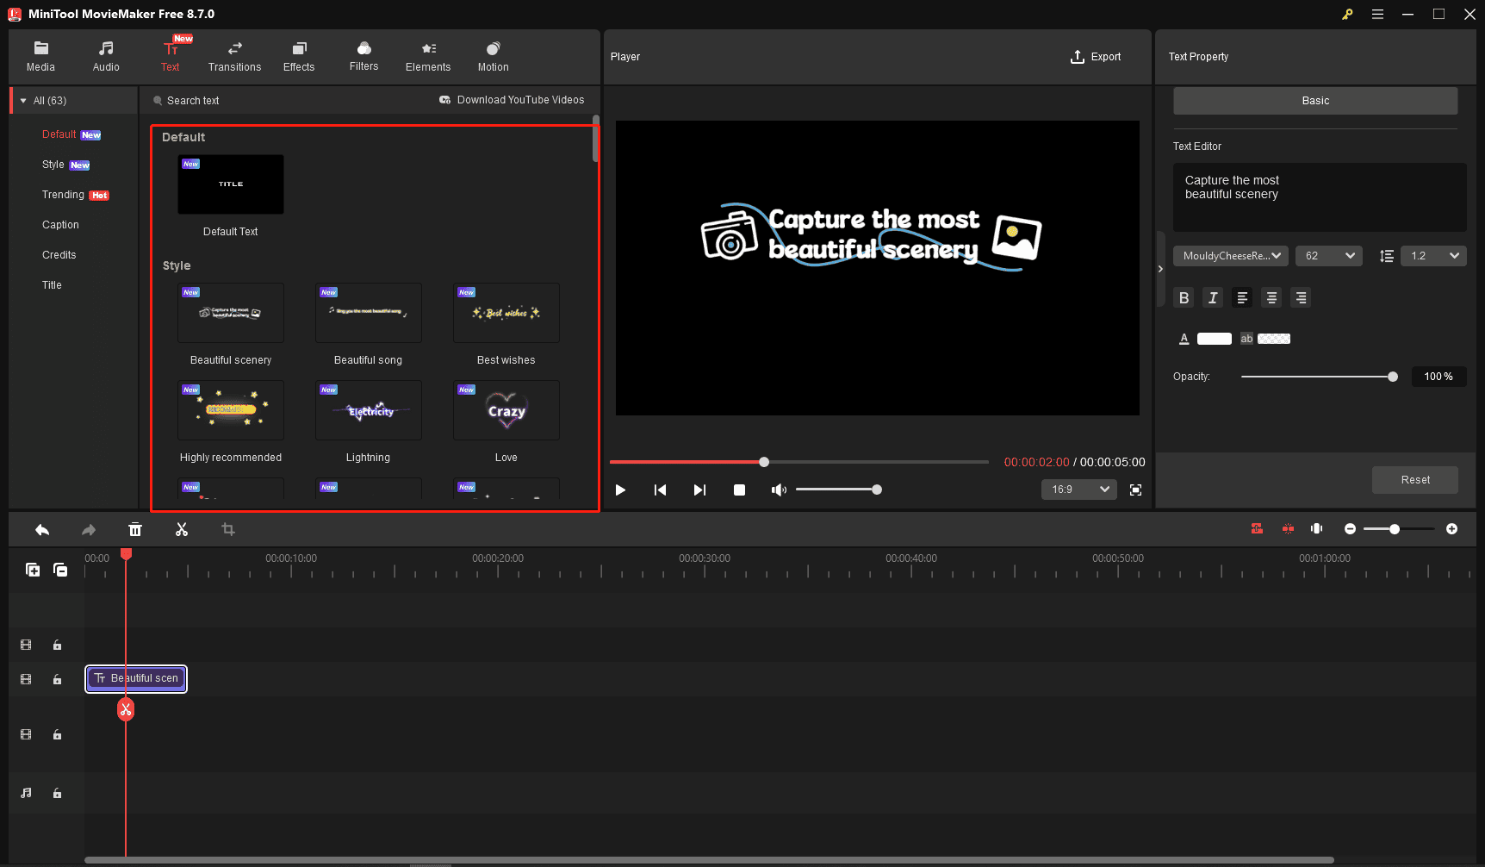Viewport: 1485px width, 867px height.
Task: Select the Crop tool
Action: coord(228,530)
